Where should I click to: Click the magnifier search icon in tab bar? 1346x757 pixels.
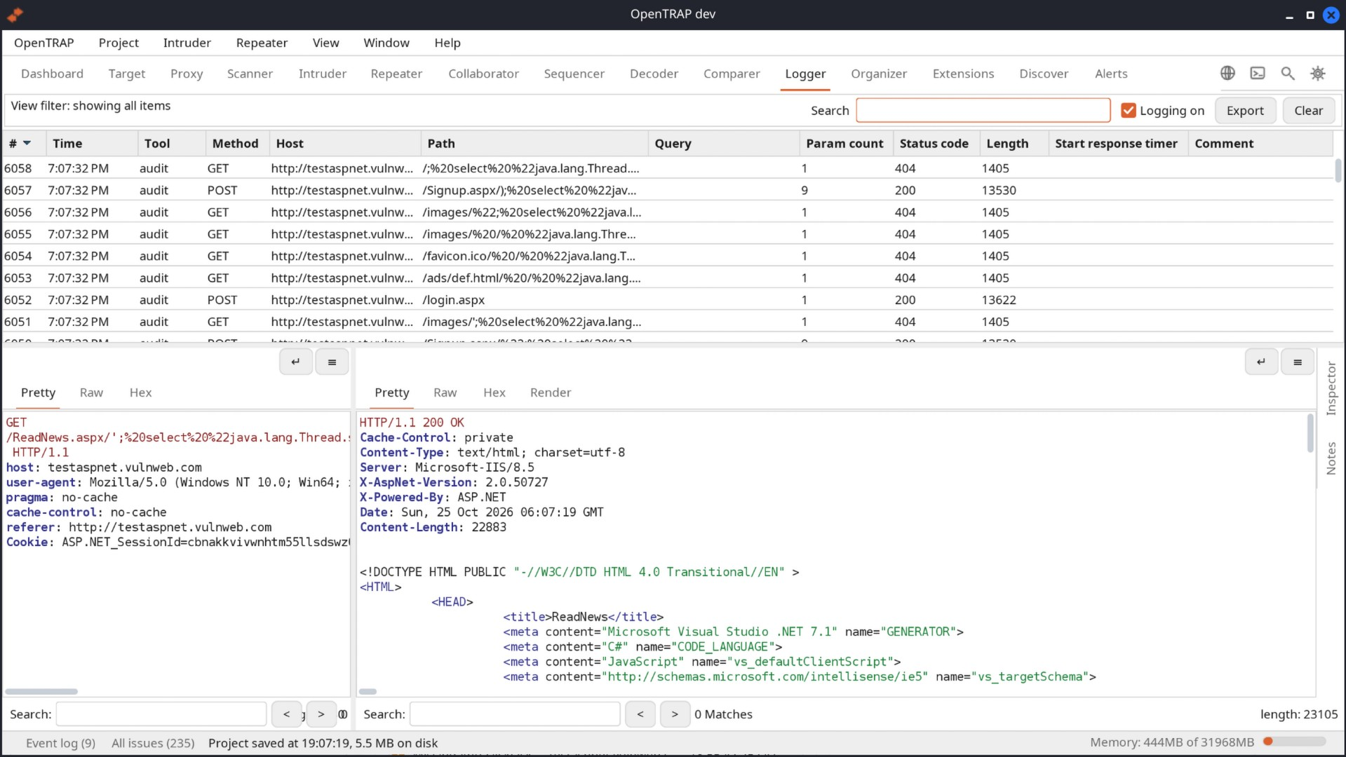coord(1288,73)
